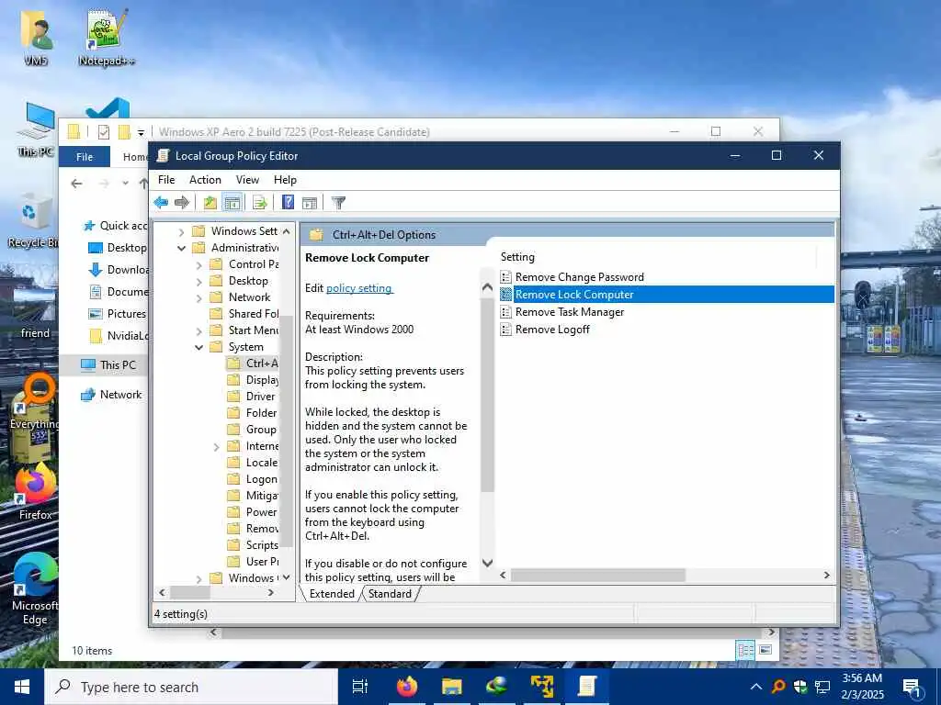
Task: Open the Microsoft Edge desktop shortcut
Action: click(x=35, y=589)
